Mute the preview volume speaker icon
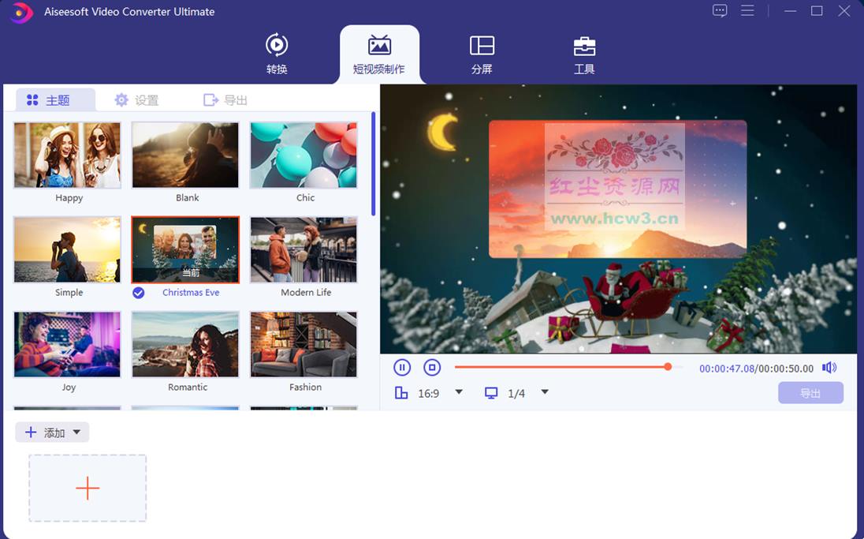Image resolution: width=864 pixels, height=539 pixels. click(x=829, y=368)
